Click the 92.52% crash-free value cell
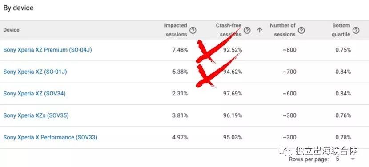The width and height of the screenshot is (369, 167). (233, 50)
